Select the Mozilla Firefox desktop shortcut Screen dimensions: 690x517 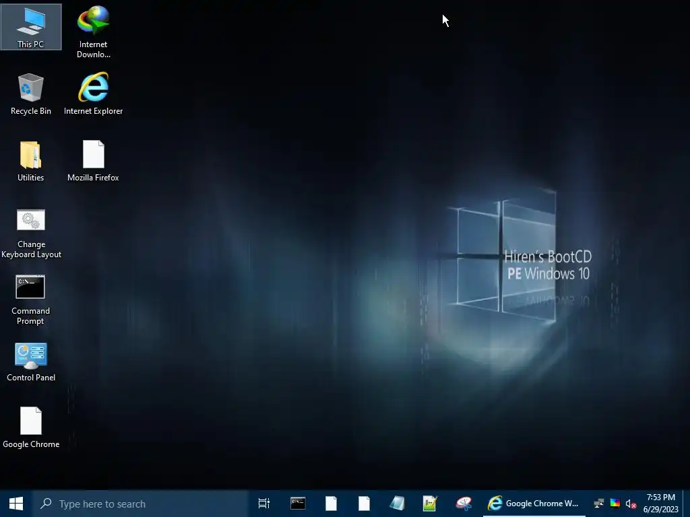[x=93, y=161]
